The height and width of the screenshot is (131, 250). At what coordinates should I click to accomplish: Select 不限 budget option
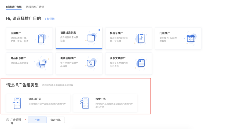coord(37,120)
